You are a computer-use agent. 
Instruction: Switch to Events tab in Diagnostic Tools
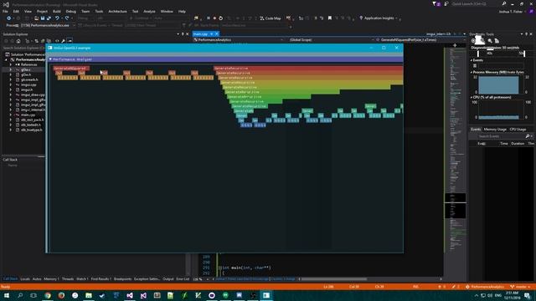(x=476, y=130)
